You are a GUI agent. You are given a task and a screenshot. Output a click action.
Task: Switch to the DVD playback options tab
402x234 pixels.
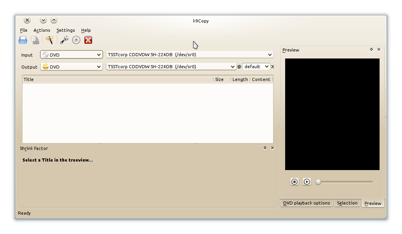(x=306, y=203)
